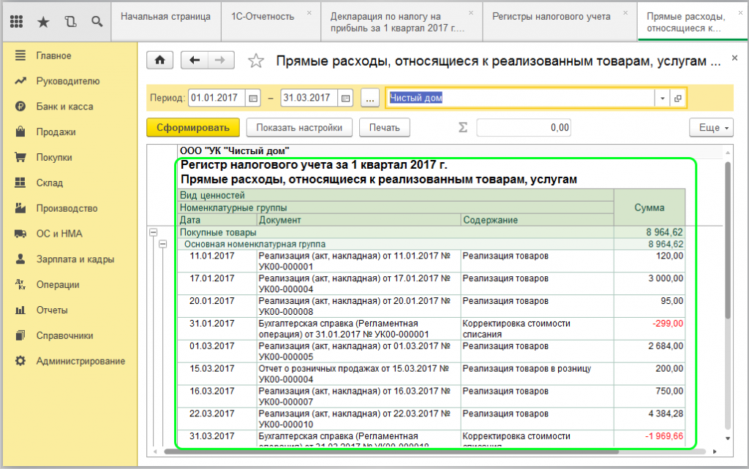Viewport: 749px width, 469px height.
Task: Open the Еще dropdown menu
Action: pos(710,127)
